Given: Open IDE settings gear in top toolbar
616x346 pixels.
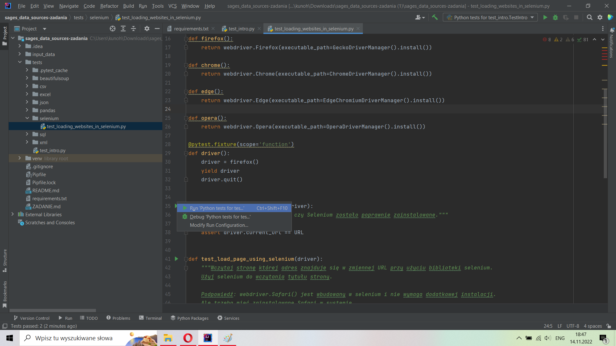Looking at the screenshot, I should point(600,18).
